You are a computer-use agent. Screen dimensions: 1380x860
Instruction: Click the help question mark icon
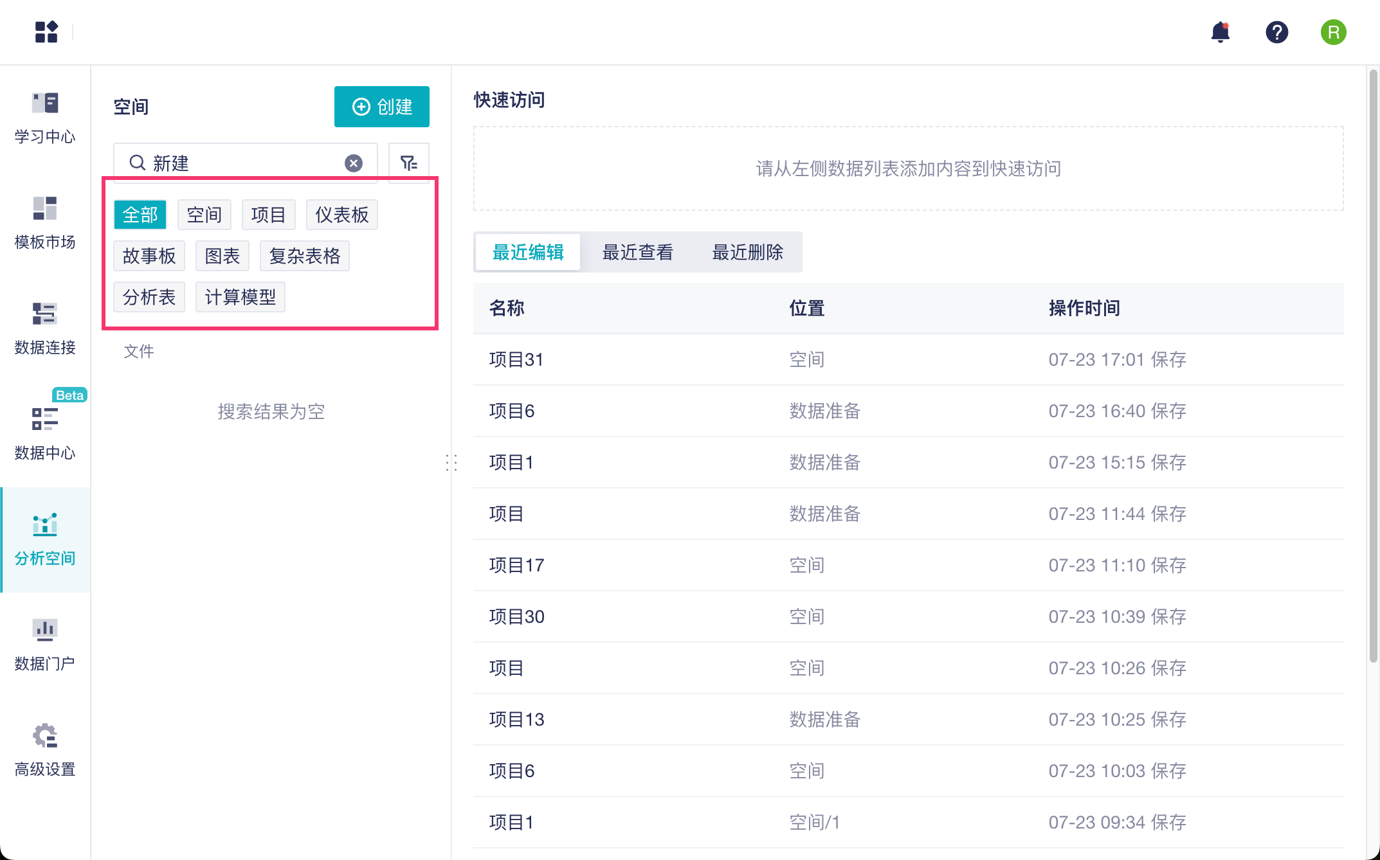tap(1276, 31)
